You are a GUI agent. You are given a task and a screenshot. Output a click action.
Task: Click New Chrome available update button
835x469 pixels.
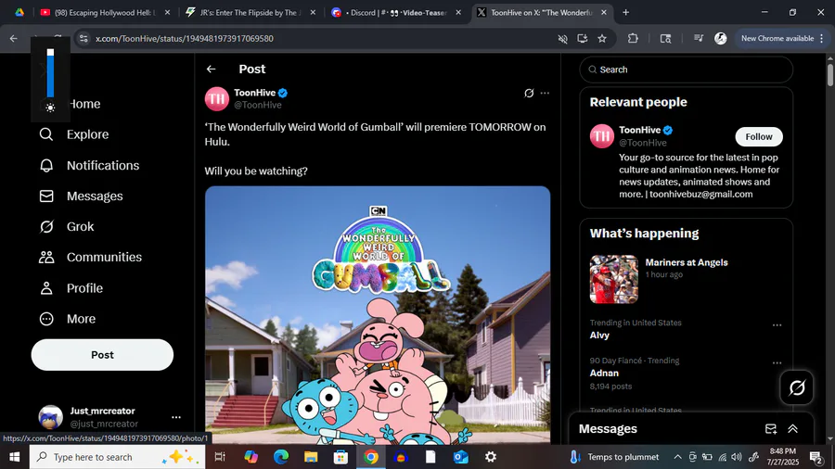pyautogui.click(x=782, y=38)
